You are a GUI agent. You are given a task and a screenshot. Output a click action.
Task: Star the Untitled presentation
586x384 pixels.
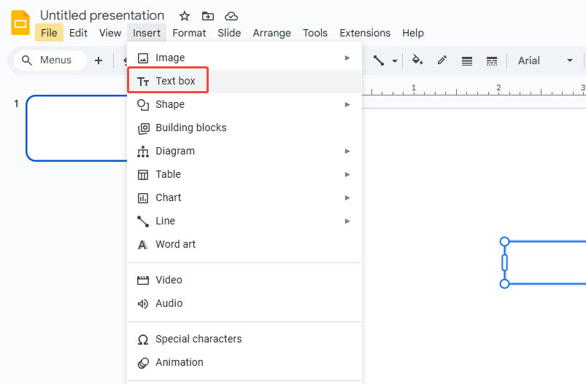[x=185, y=16]
